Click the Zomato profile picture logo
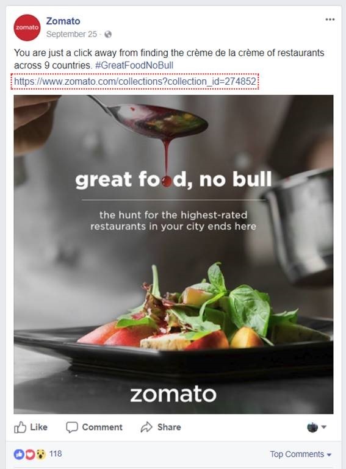The width and height of the screenshot is (346, 469). [x=27, y=27]
